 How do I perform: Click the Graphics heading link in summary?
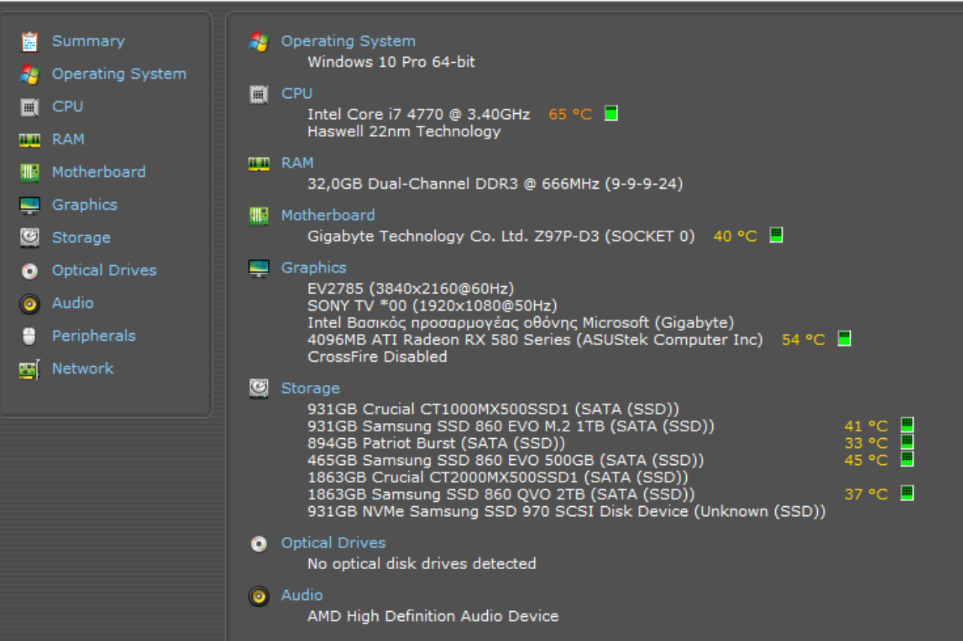(314, 267)
